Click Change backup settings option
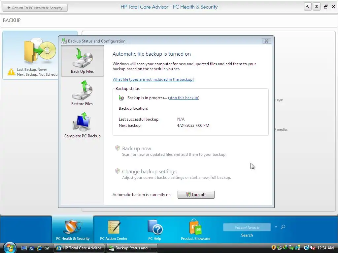This screenshot has height=253, width=338. [x=149, y=171]
